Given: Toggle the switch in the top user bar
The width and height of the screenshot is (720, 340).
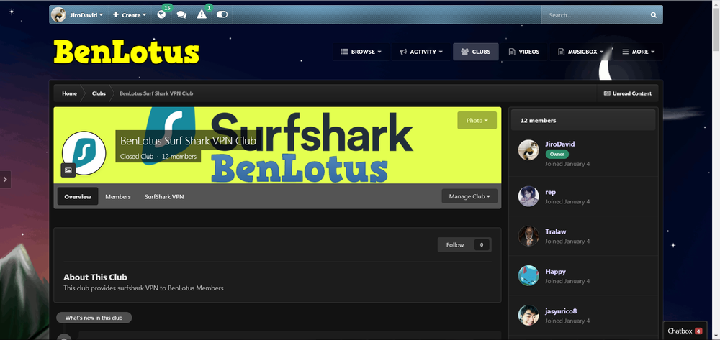Looking at the screenshot, I should click(222, 15).
